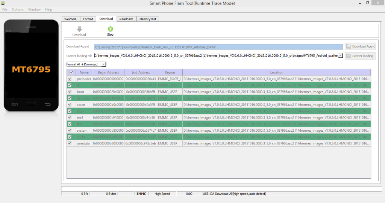Viewport: 385px width, 203px height.
Task: Click the Download-Agent path field
Action: click(x=218, y=47)
